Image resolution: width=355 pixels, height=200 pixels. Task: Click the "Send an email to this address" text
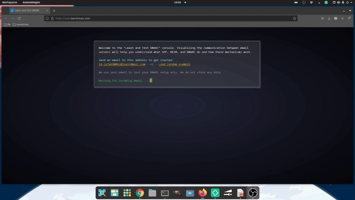point(136,60)
